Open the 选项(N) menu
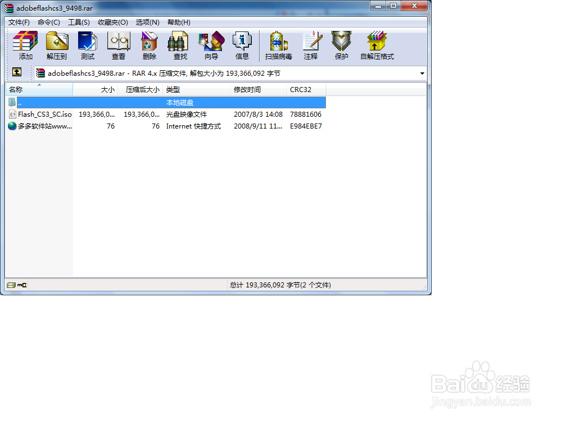562x421 pixels. tap(148, 22)
